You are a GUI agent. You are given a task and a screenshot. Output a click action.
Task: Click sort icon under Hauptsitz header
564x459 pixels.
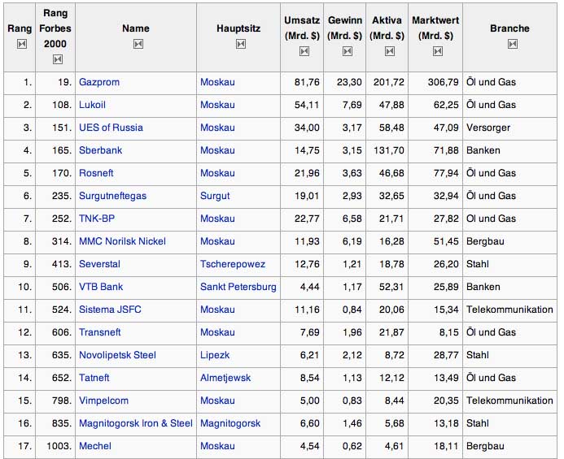241,44
